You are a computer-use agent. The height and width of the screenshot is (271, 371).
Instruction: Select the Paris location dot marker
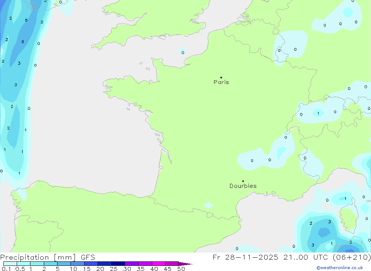click(x=221, y=77)
